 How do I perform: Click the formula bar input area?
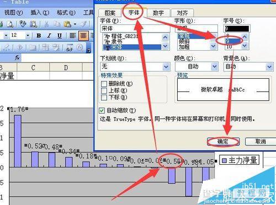(x=57, y=58)
